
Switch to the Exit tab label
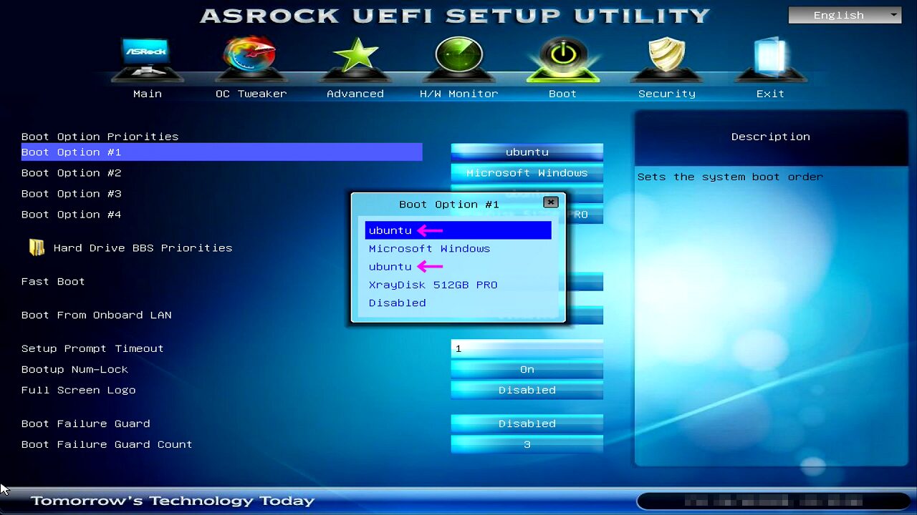tap(770, 94)
